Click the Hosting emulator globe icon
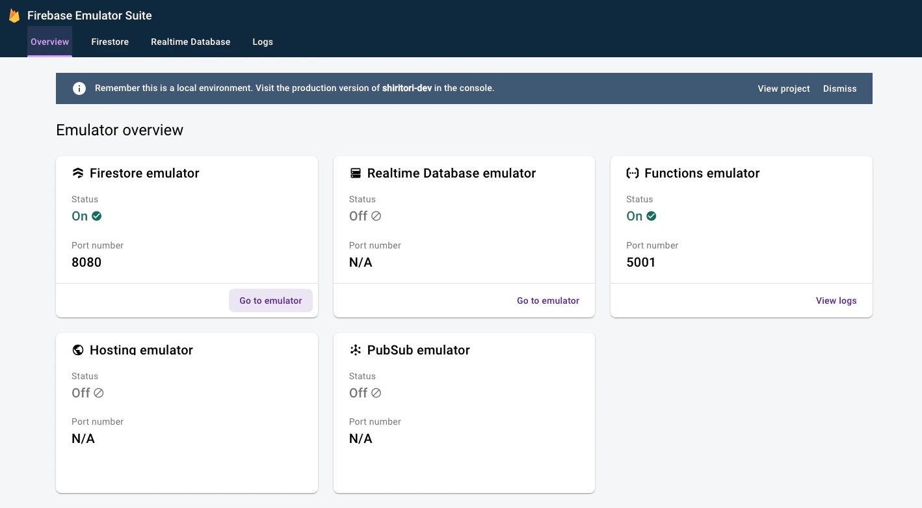This screenshot has height=508, width=922. tap(78, 350)
